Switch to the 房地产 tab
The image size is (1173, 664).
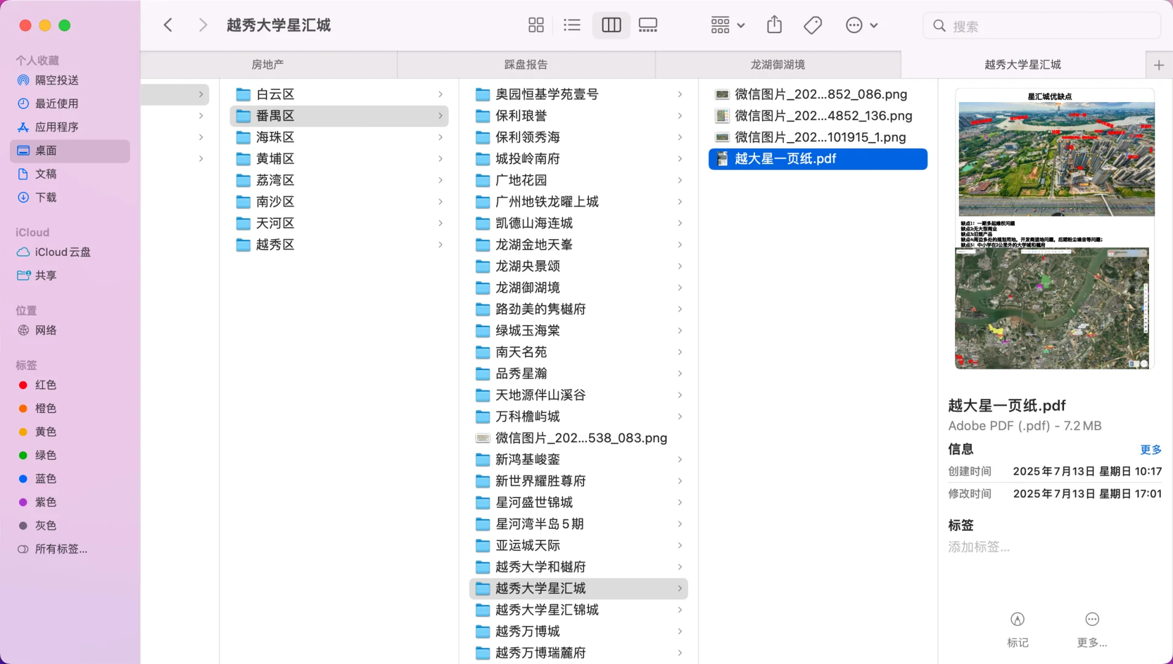(268, 65)
